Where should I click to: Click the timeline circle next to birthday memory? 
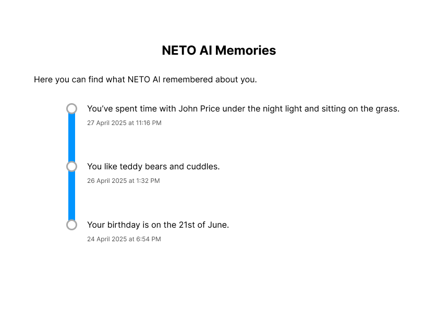pos(72,225)
